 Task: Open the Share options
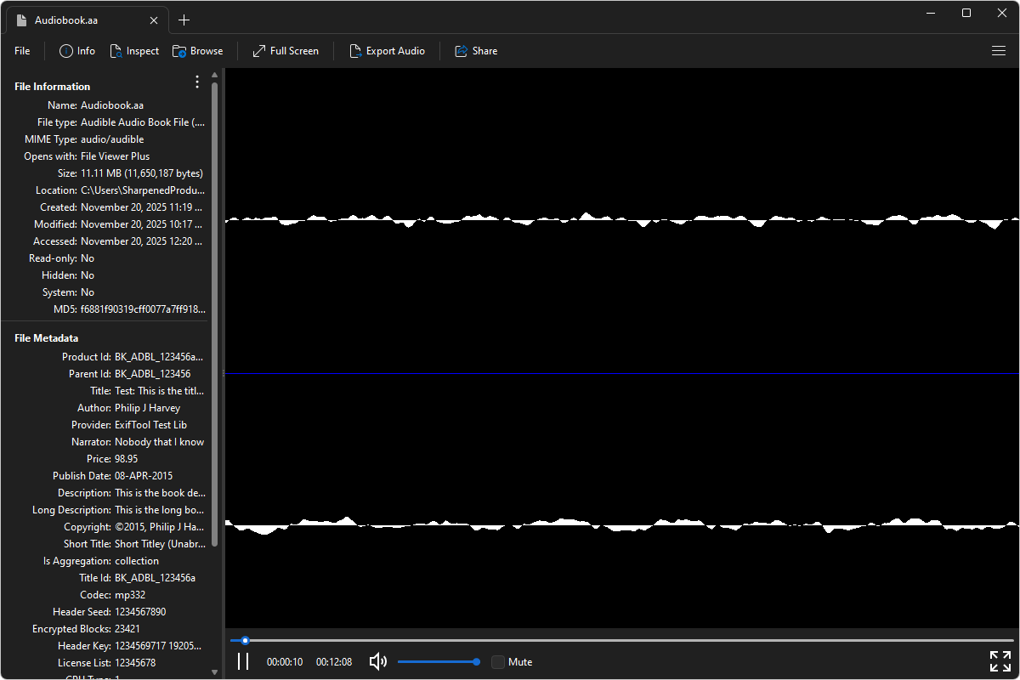point(476,51)
